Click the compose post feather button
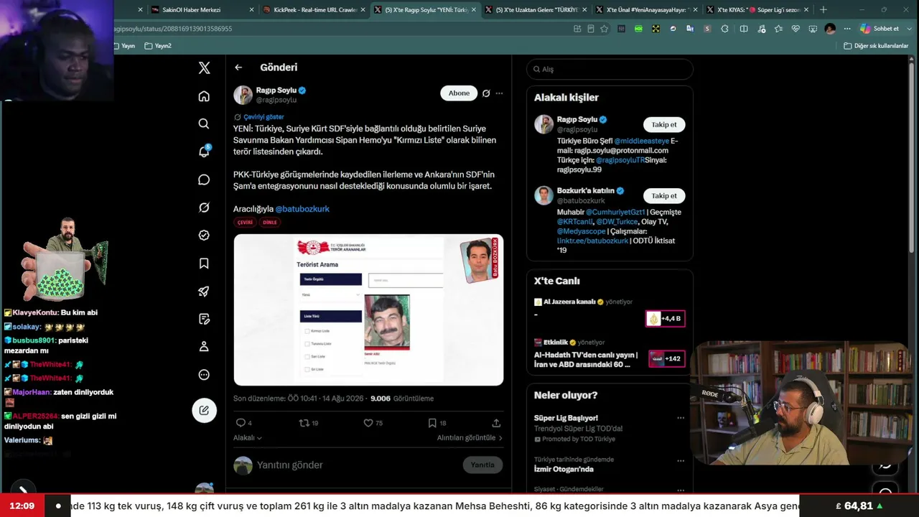This screenshot has height=517, width=919. click(204, 410)
